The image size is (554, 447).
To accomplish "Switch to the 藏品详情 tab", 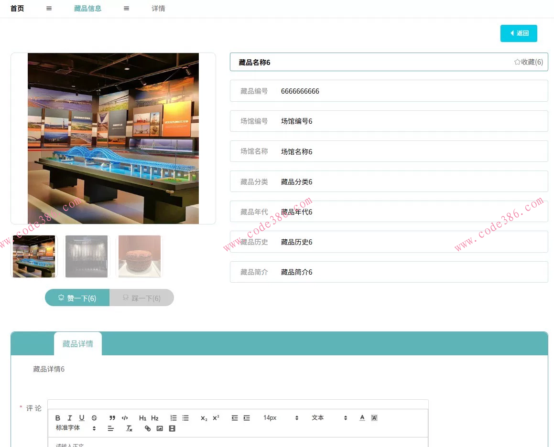I will tap(78, 343).
